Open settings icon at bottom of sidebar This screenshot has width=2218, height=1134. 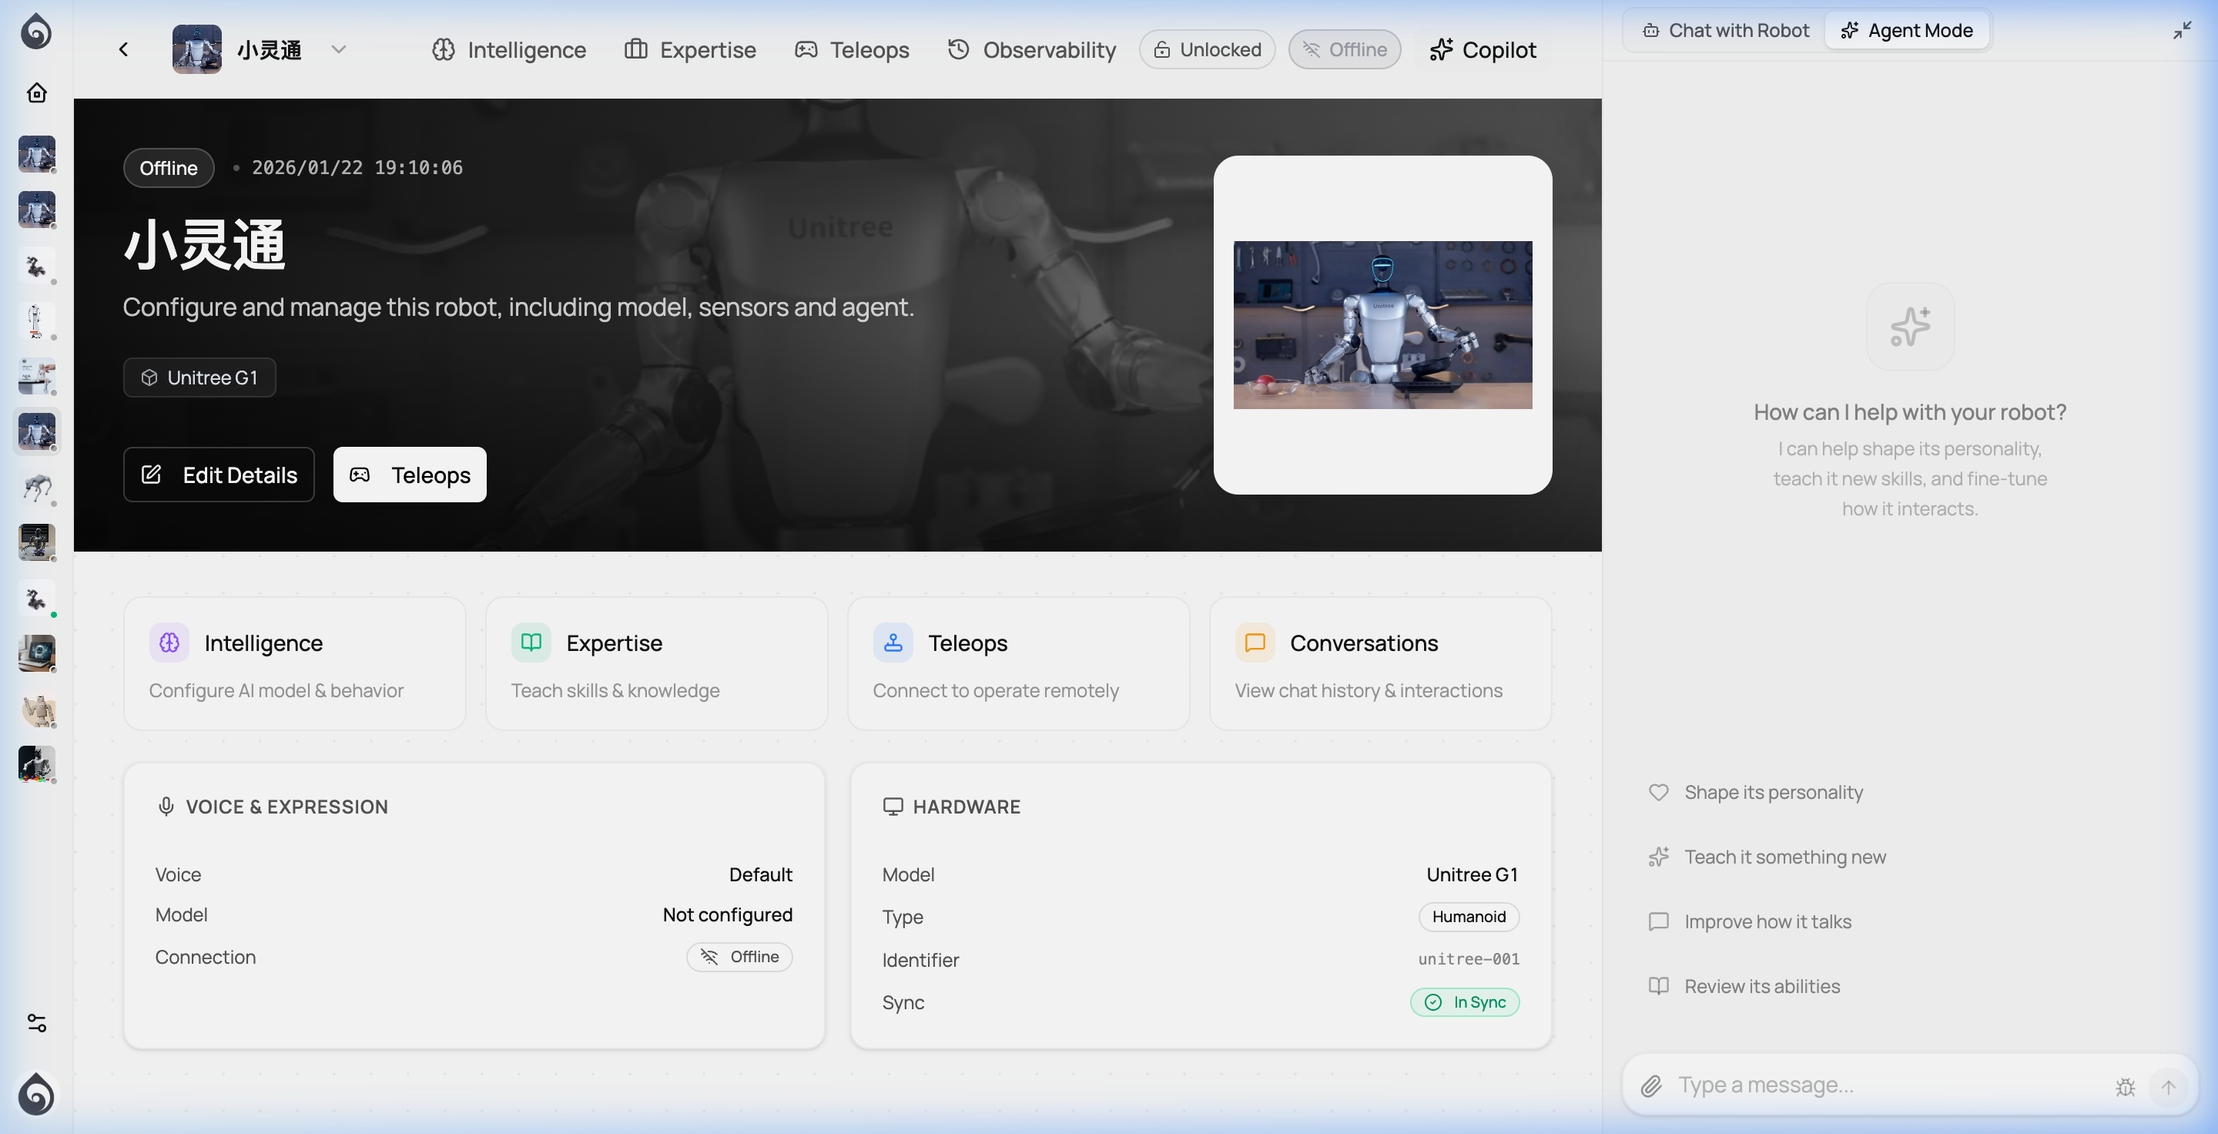click(x=36, y=1024)
